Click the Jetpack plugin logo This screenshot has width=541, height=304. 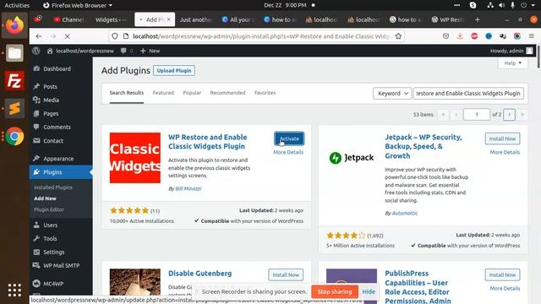[352, 158]
